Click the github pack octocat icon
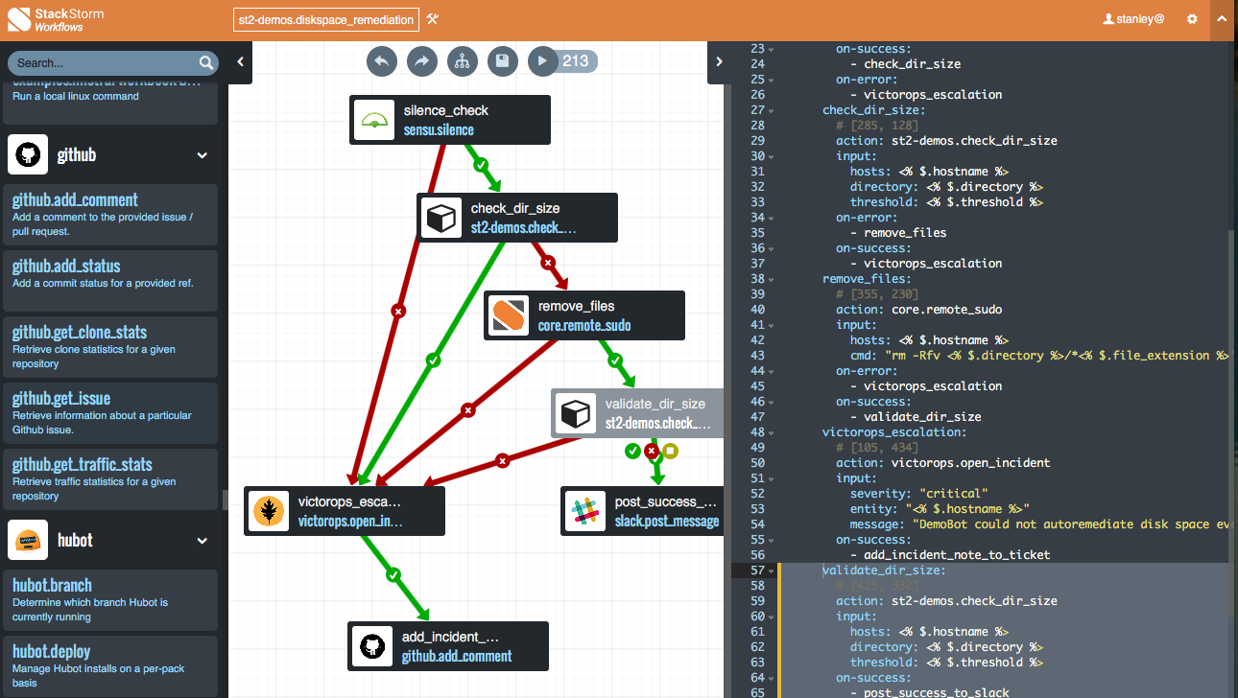This screenshot has width=1238, height=698. pyautogui.click(x=29, y=154)
